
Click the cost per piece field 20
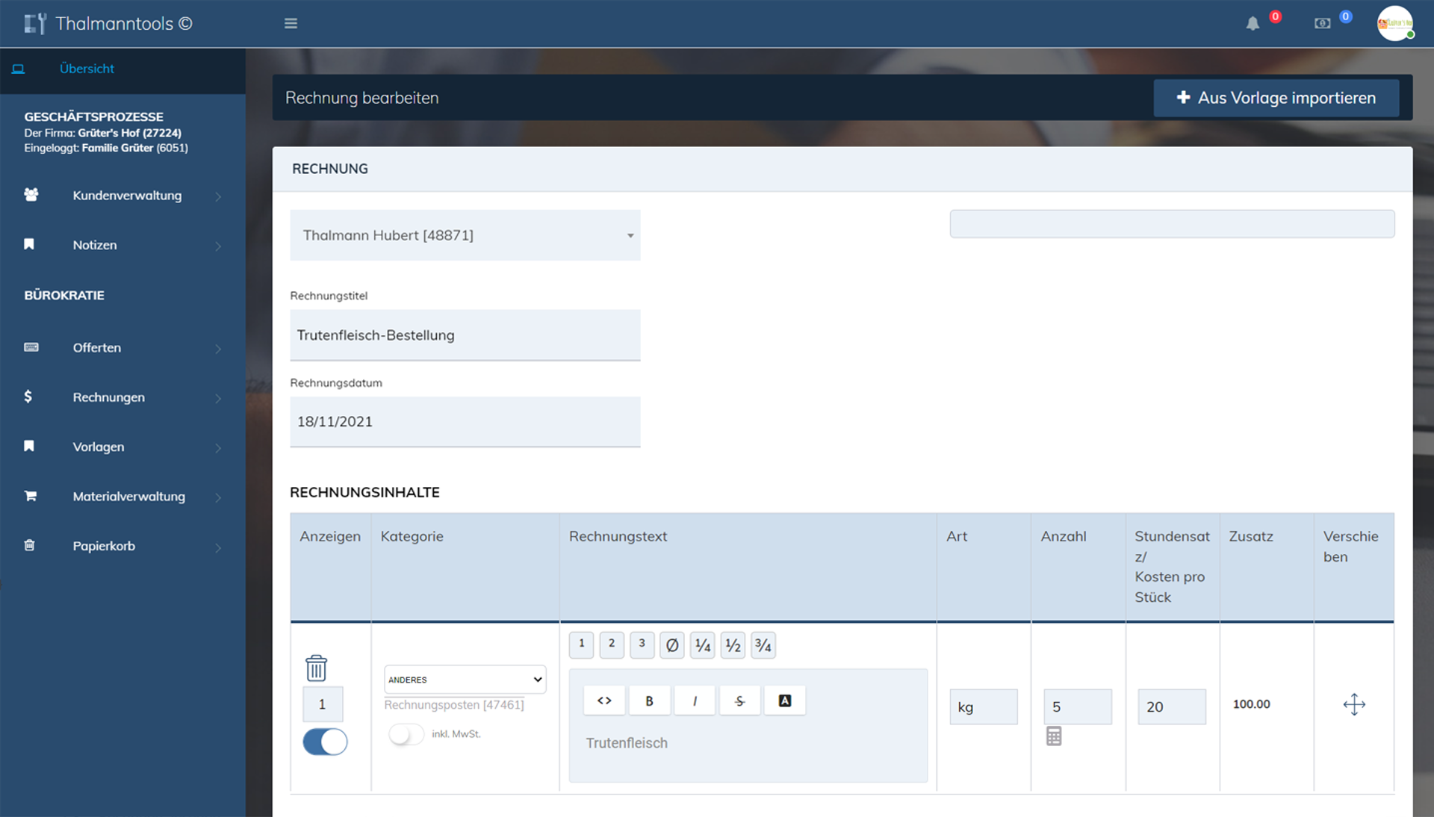[1171, 706]
